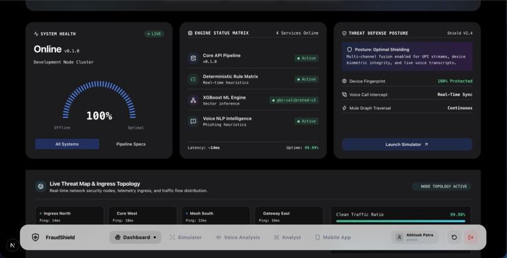Click the Dashboard gauge icon
This screenshot has height=258, width=507.
coord(118,237)
